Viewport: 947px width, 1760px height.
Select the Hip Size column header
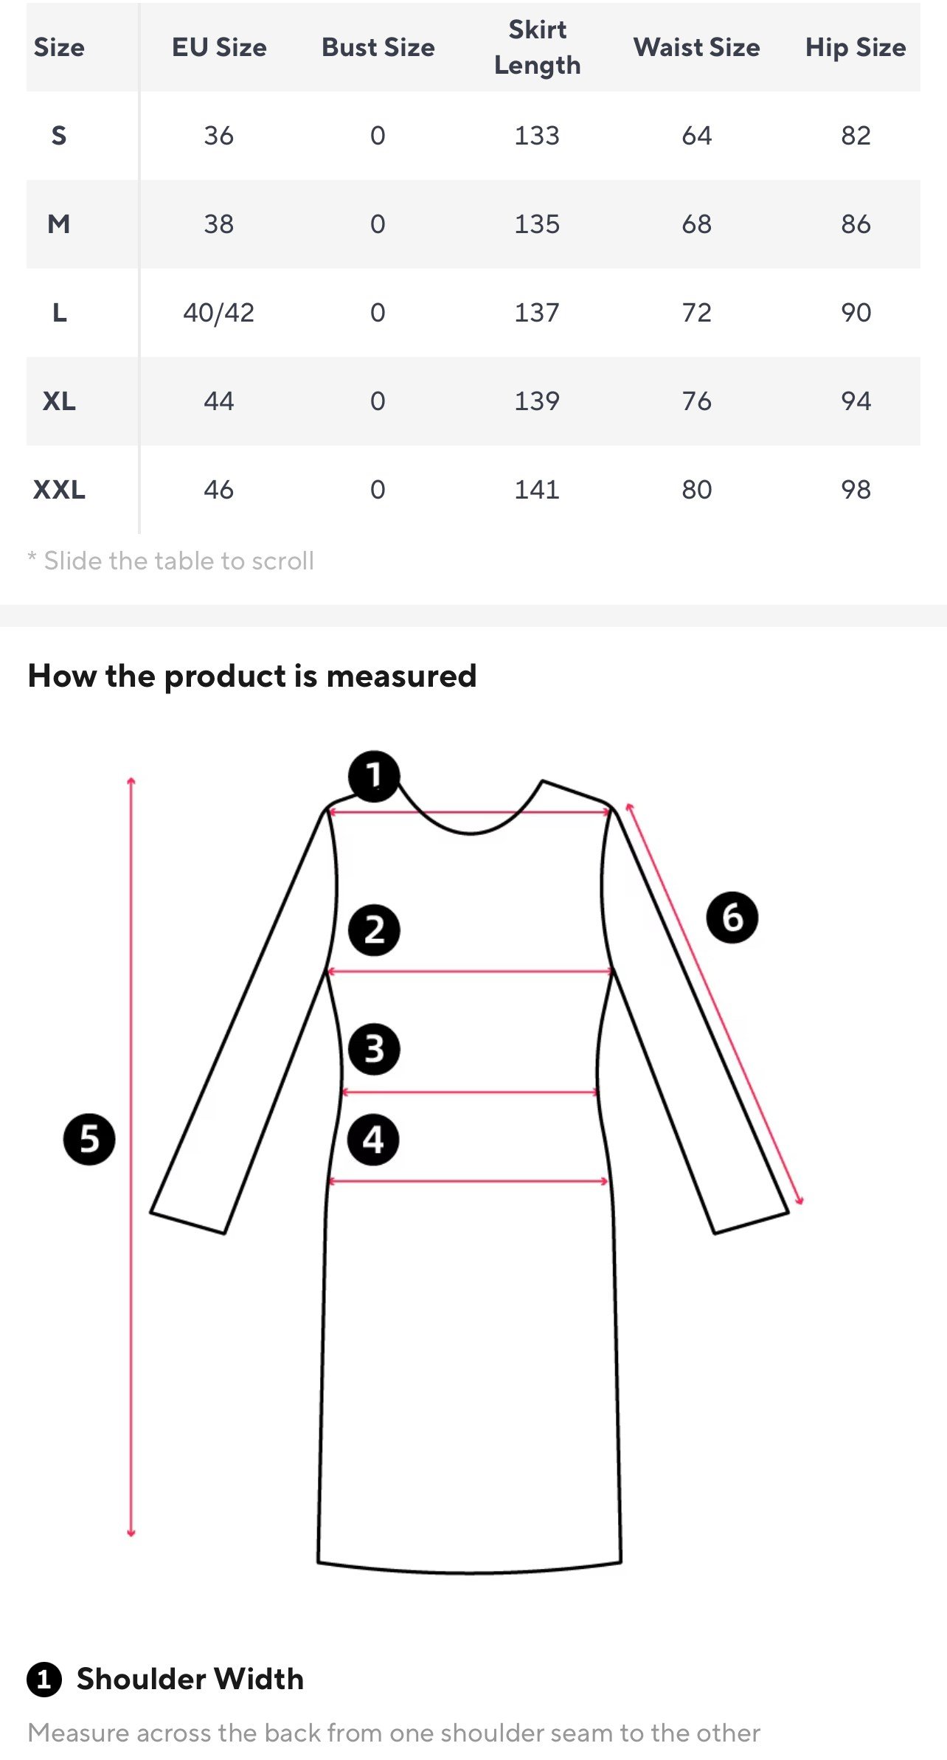(856, 47)
